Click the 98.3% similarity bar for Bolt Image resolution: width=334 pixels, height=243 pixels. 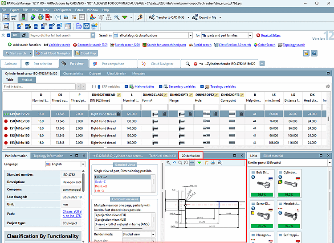[261, 194]
